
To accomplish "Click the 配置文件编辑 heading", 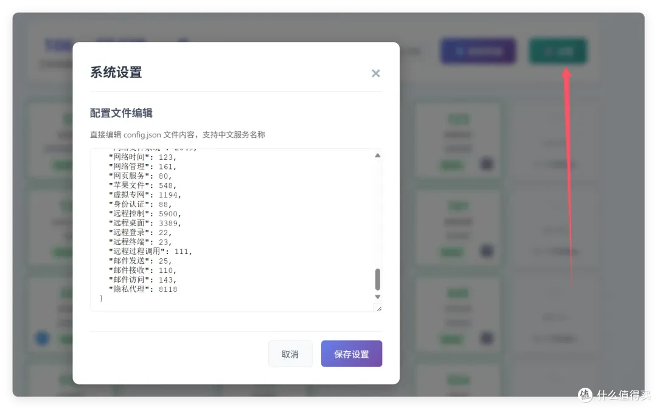I will coord(121,113).
